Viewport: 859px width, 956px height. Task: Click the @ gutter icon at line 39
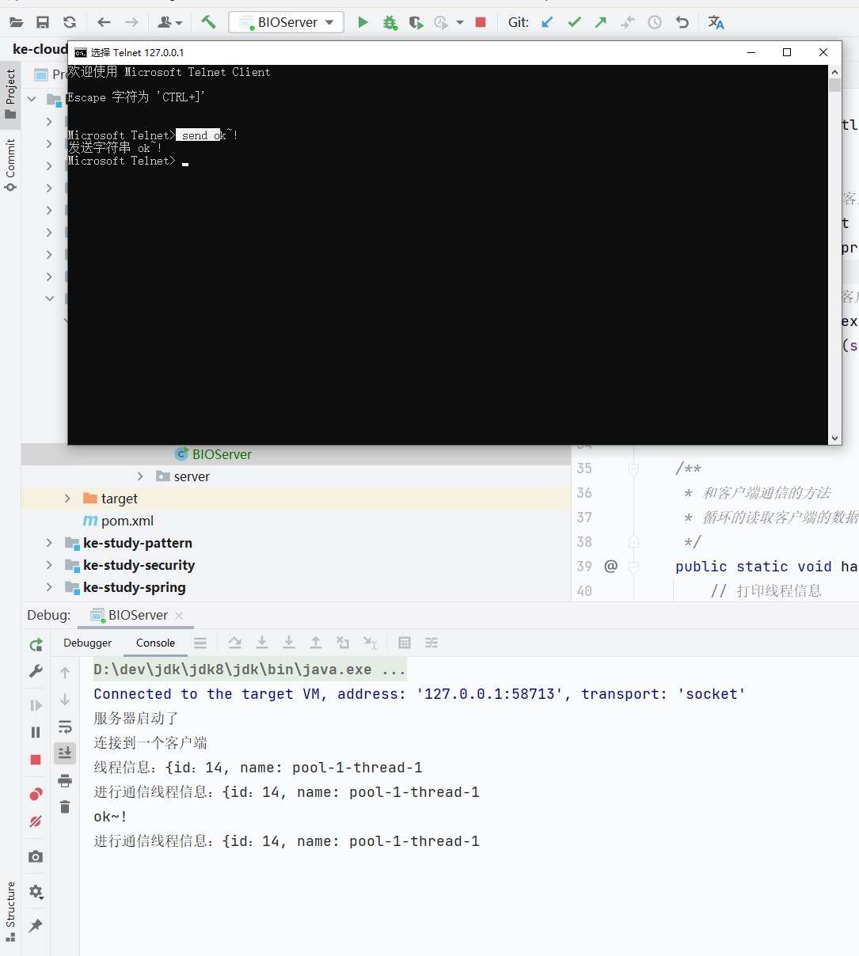coord(610,566)
